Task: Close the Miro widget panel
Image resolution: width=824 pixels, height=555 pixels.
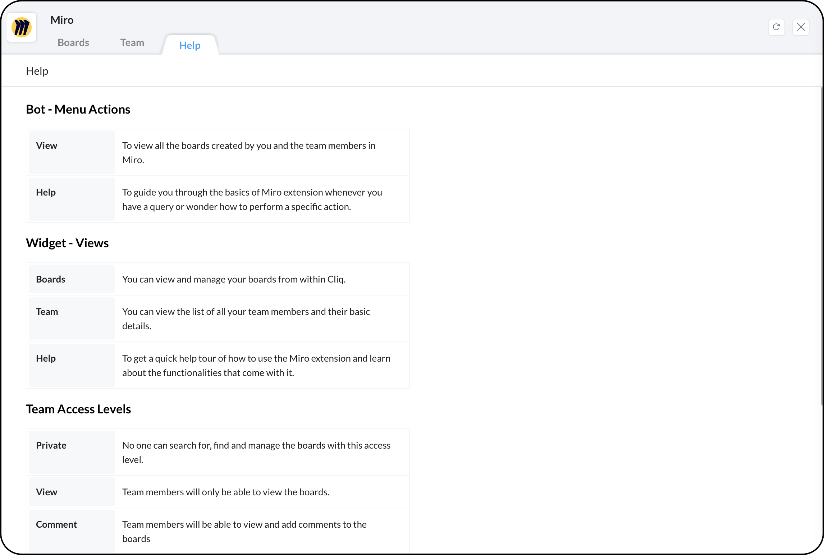Action: pos(801,27)
